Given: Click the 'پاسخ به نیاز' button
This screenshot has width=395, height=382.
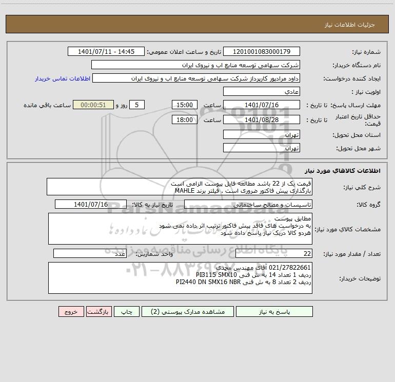Looking at the screenshot, I should point(274,312).
